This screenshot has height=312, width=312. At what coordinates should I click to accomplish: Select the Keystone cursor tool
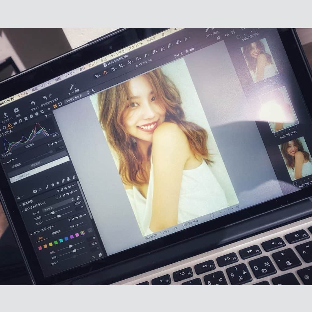pyautogui.click(x=114, y=69)
